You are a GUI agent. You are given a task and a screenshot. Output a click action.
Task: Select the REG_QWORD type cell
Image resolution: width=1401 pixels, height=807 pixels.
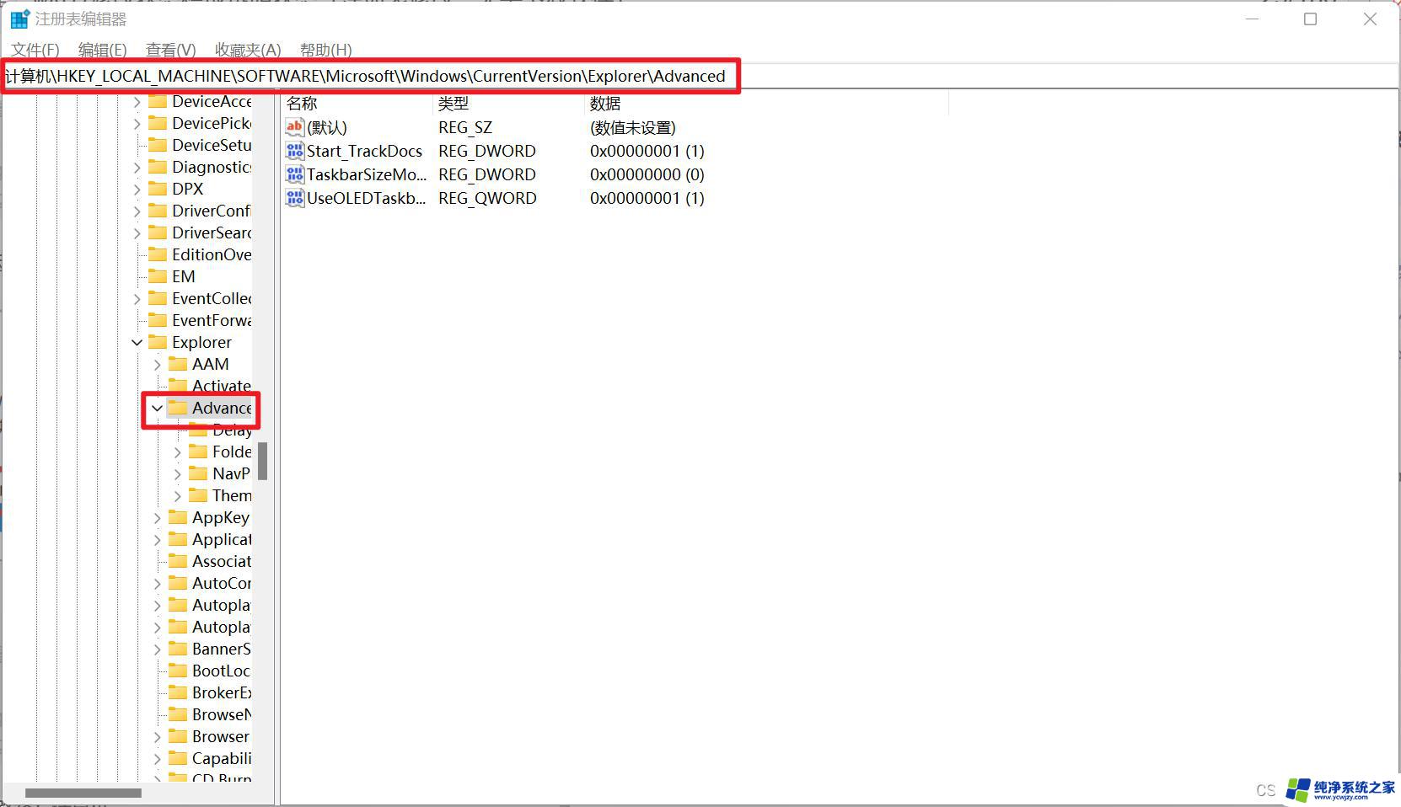[487, 198]
